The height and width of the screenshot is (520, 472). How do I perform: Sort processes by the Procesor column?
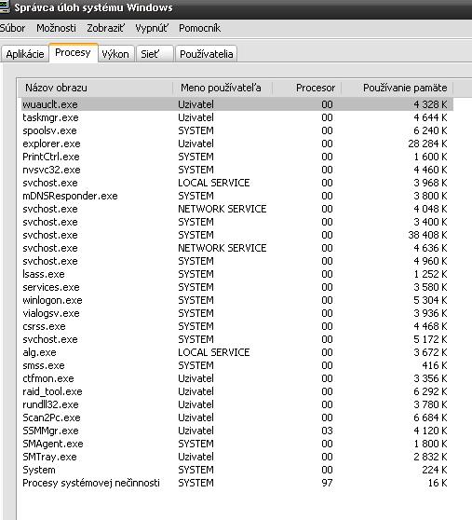tap(306, 88)
